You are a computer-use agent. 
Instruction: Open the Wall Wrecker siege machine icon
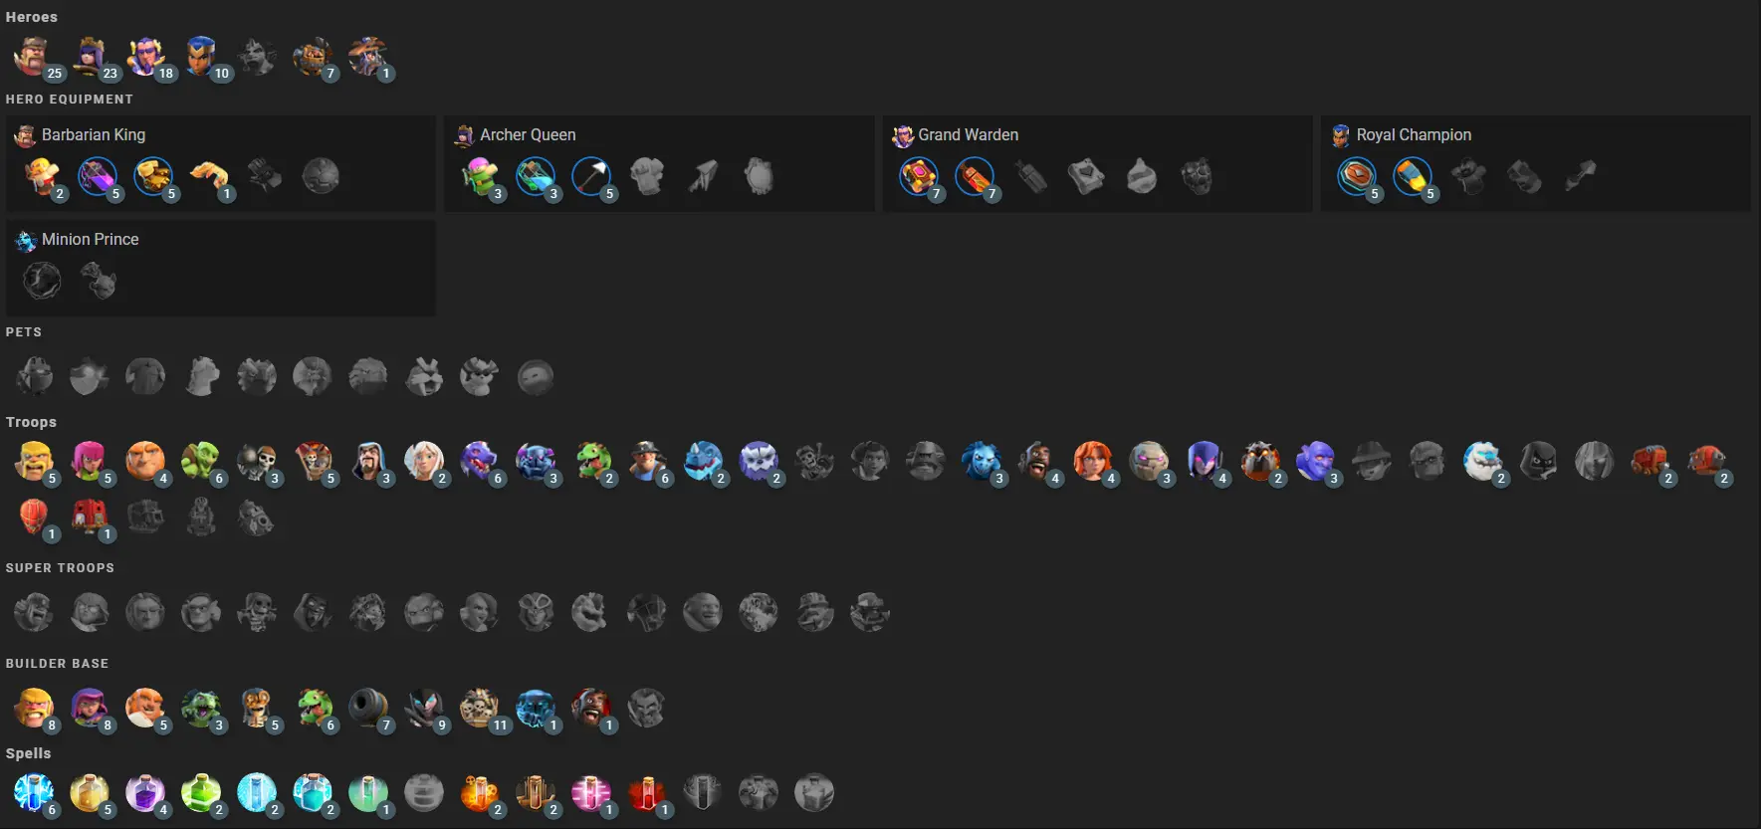click(1650, 461)
